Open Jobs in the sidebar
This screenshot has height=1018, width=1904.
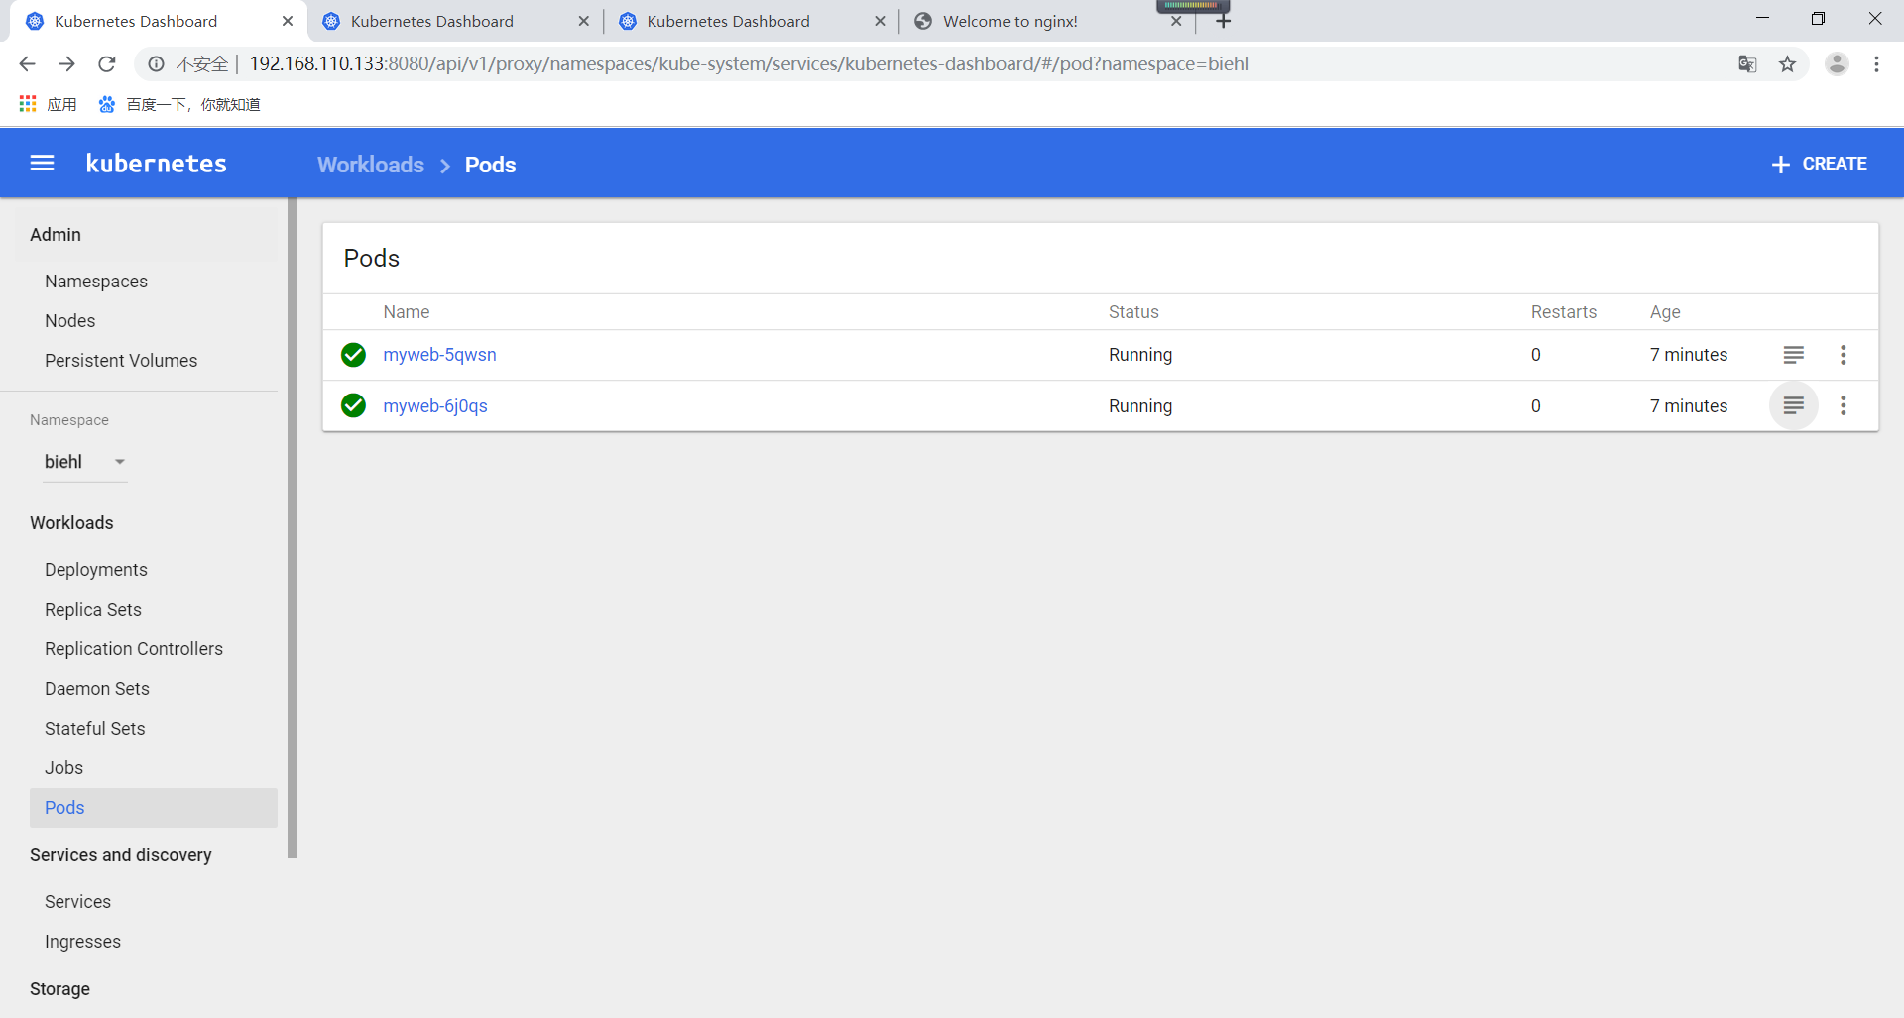[63, 768]
